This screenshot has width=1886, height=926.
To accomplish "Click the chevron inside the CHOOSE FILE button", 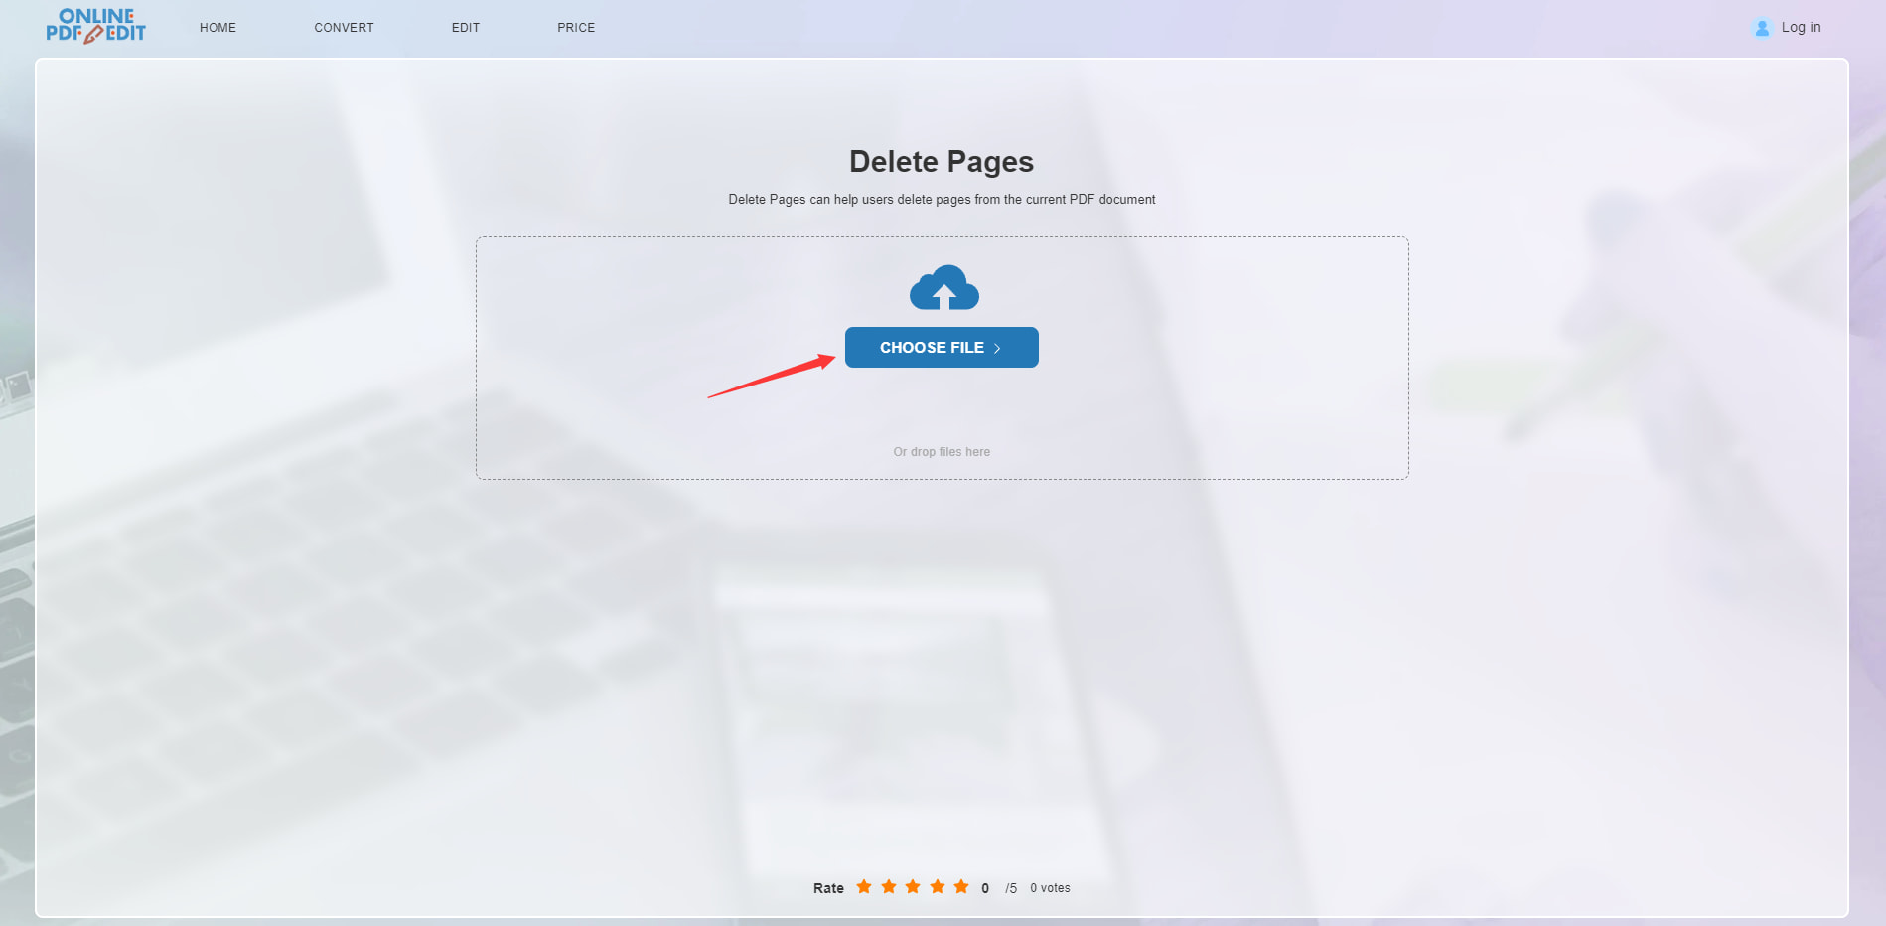I will [x=997, y=347].
